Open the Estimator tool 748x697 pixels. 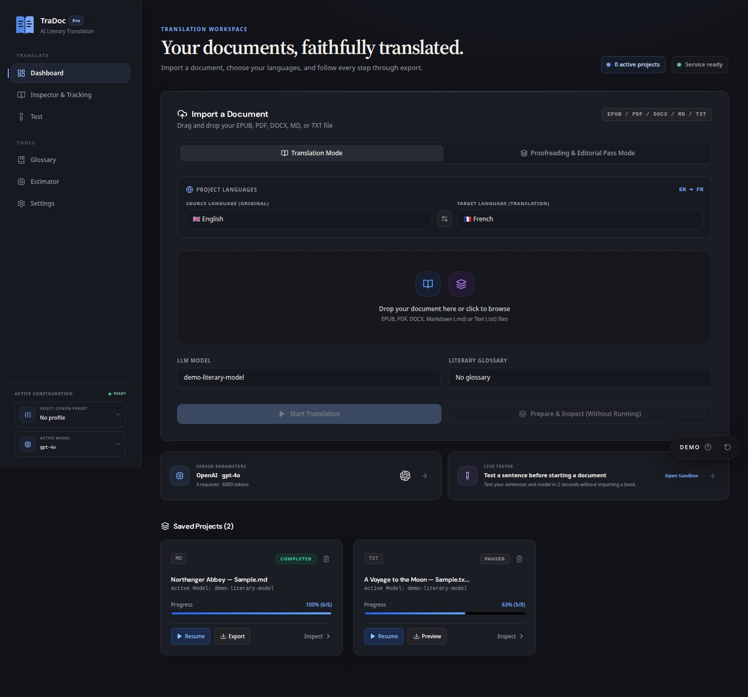coord(70,182)
